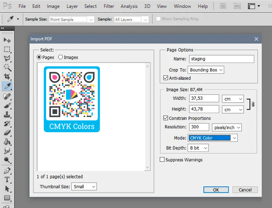Select the Paint Bucket tool
The image size is (272, 208).
[x=7, y=142]
